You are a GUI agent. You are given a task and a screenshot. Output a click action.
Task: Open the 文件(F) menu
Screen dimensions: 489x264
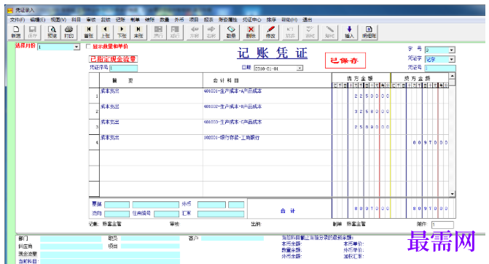click(x=17, y=20)
